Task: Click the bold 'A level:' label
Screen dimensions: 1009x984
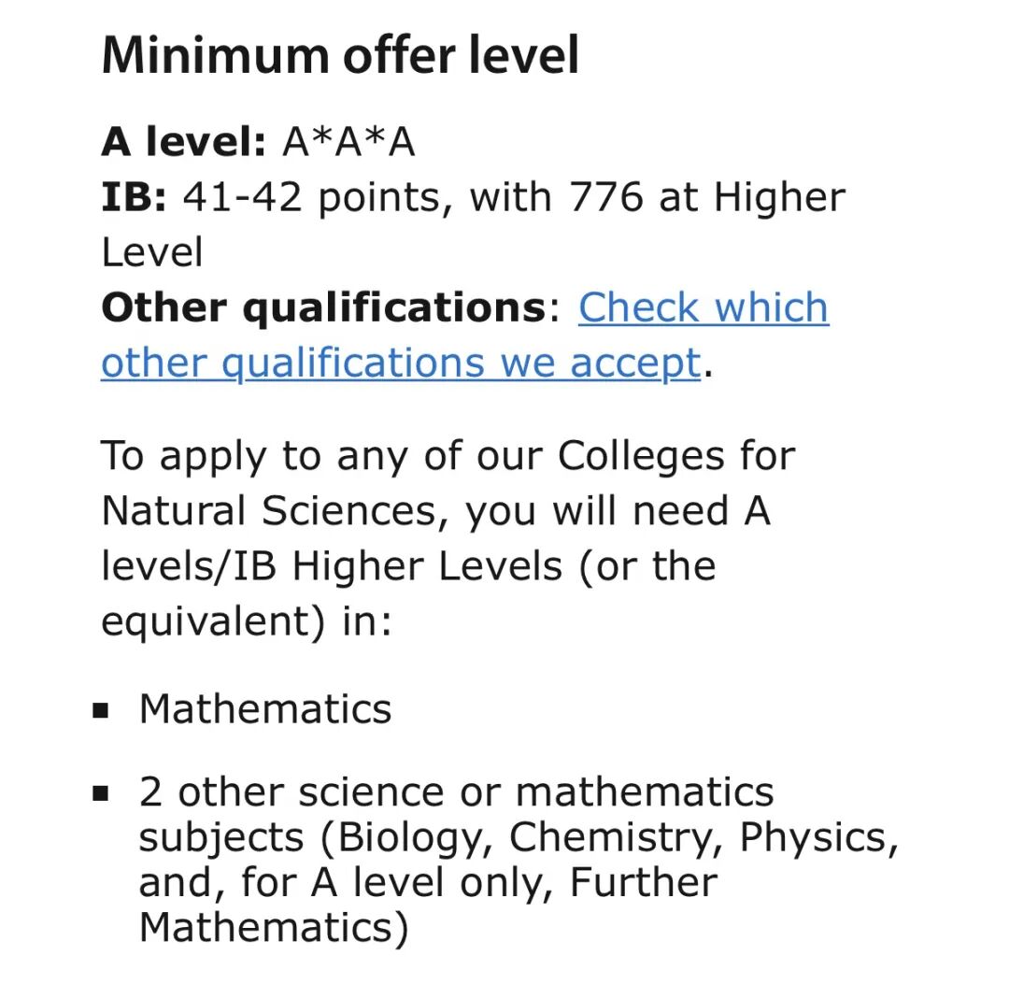Action: click(x=183, y=142)
